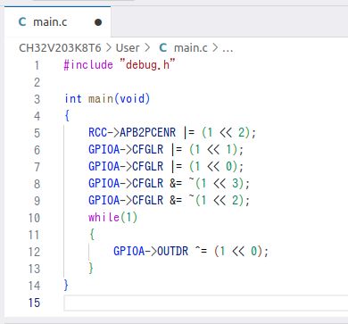This screenshot has width=348, height=324.
Task: Click the C icon in the breadcrumb
Action: pos(163,48)
